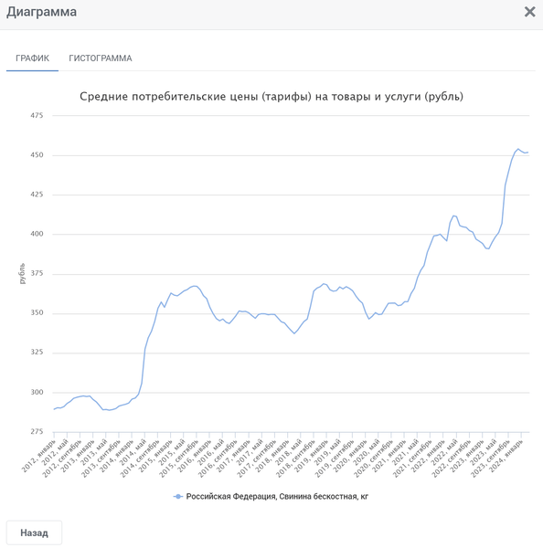Screen dimensions: 543x548
Task: Select the 2018, январь x-axis label
Action: tap(273, 455)
